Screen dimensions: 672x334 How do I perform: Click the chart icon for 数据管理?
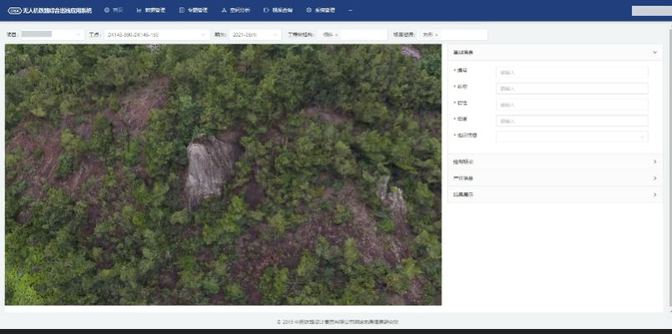click(x=139, y=11)
